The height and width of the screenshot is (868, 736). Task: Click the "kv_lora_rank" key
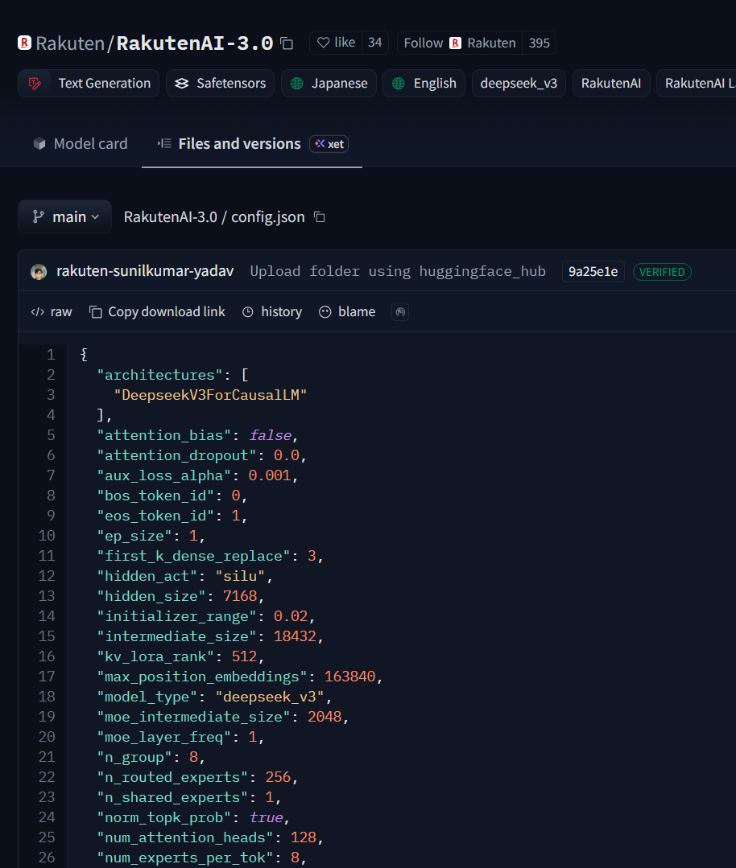155,656
